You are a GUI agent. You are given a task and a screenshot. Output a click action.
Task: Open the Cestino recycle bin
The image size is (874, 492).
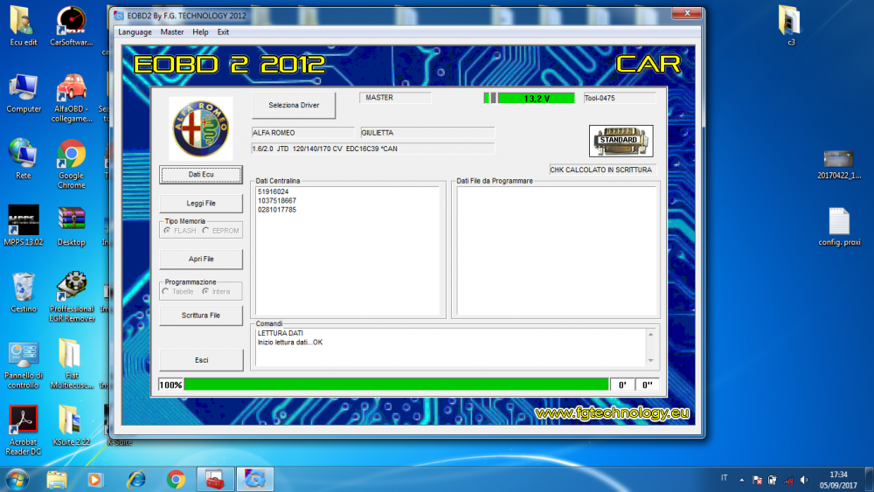pos(23,293)
